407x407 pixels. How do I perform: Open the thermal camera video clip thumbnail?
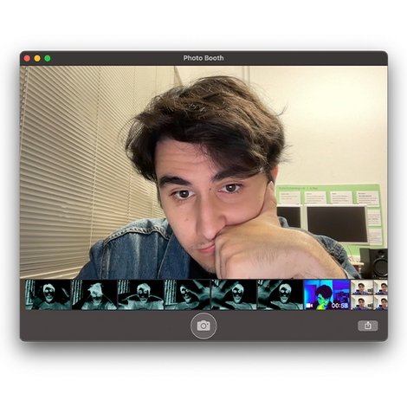pos(326,294)
